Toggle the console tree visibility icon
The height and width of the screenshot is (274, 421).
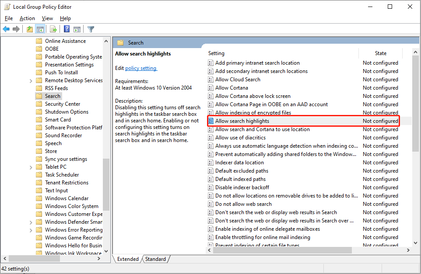(x=40, y=29)
